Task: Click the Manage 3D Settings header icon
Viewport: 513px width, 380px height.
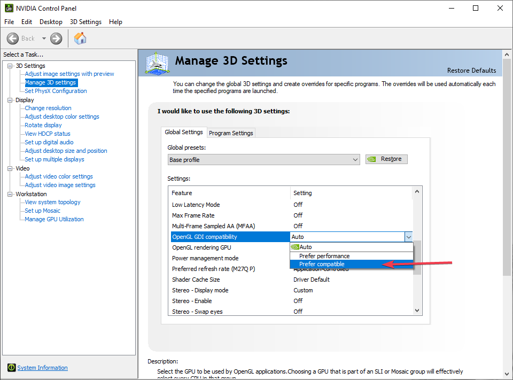Action: pos(157,64)
